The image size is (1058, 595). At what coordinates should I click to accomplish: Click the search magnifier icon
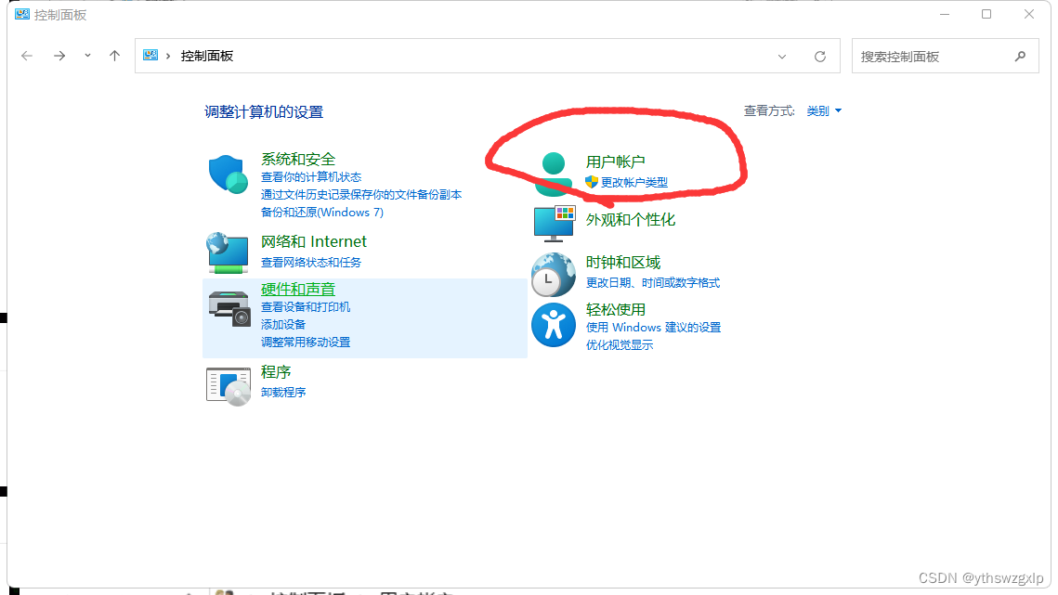(1020, 57)
